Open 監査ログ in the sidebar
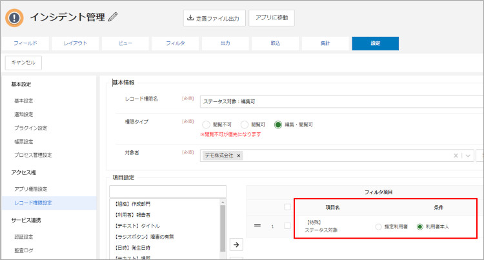The height and width of the screenshot is (260, 484). click(23, 250)
